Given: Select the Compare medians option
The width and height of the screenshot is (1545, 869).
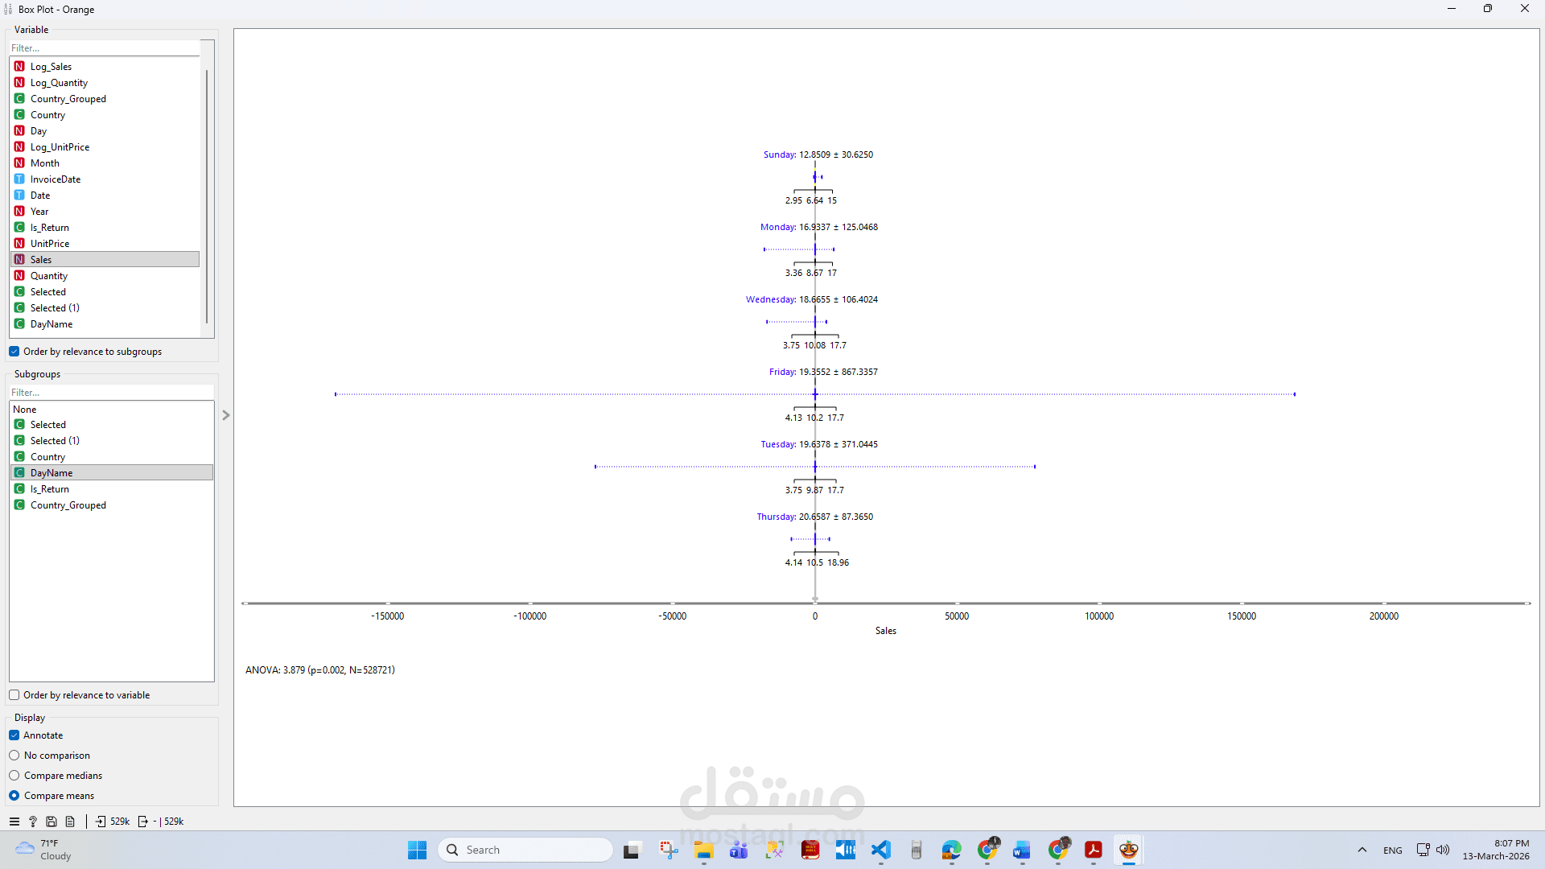Looking at the screenshot, I should click(x=14, y=776).
